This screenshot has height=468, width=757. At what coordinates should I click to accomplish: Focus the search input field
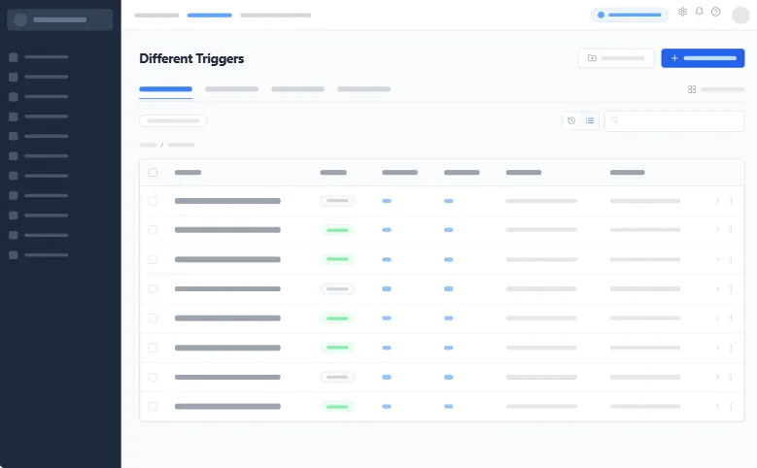(674, 120)
